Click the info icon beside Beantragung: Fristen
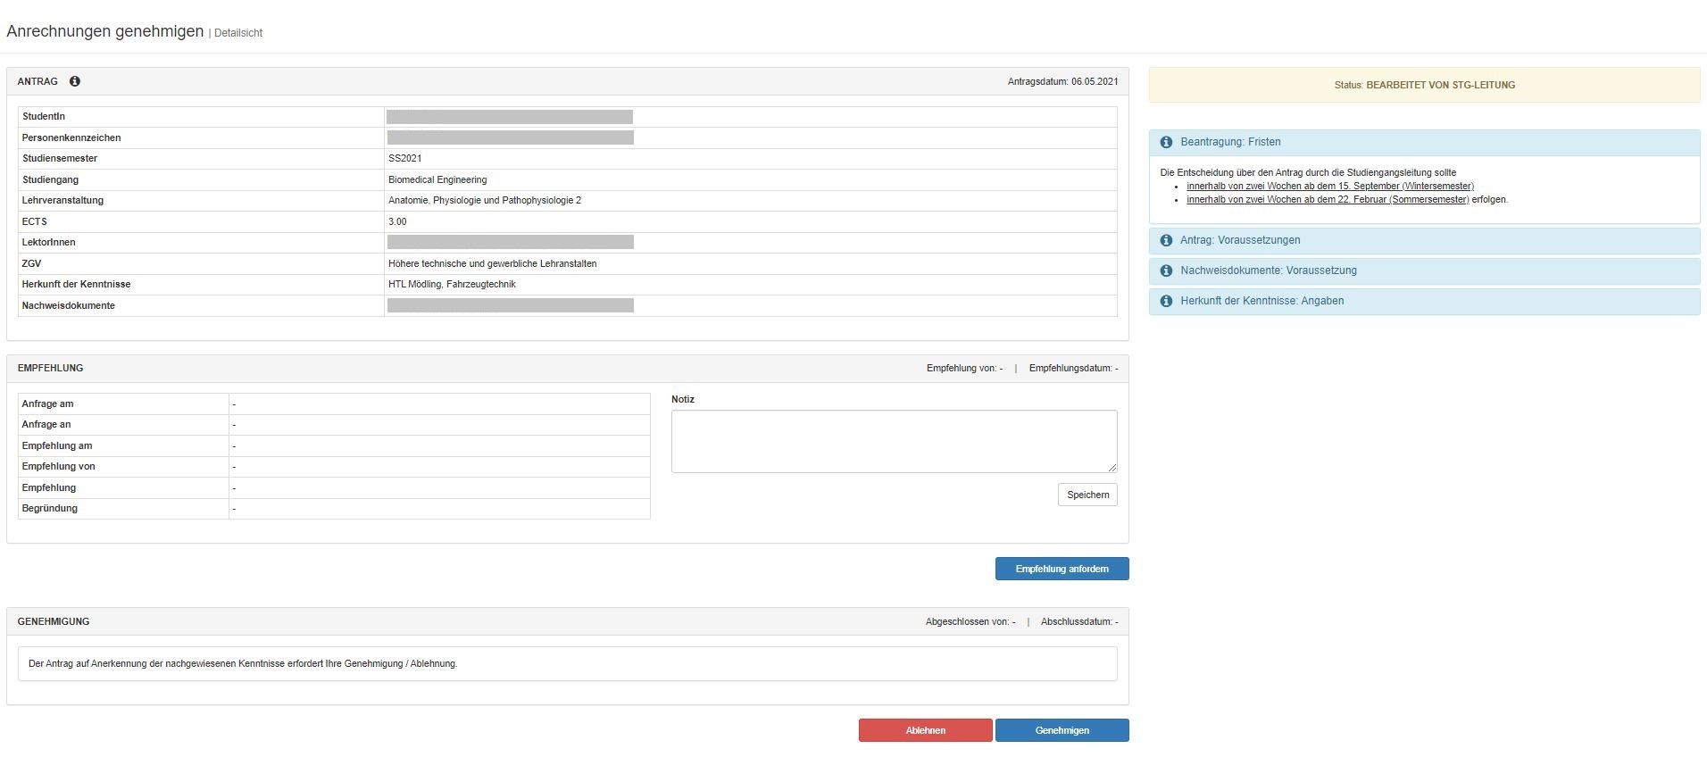This screenshot has height=782, width=1707. pyautogui.click(x=1166, y=142)
